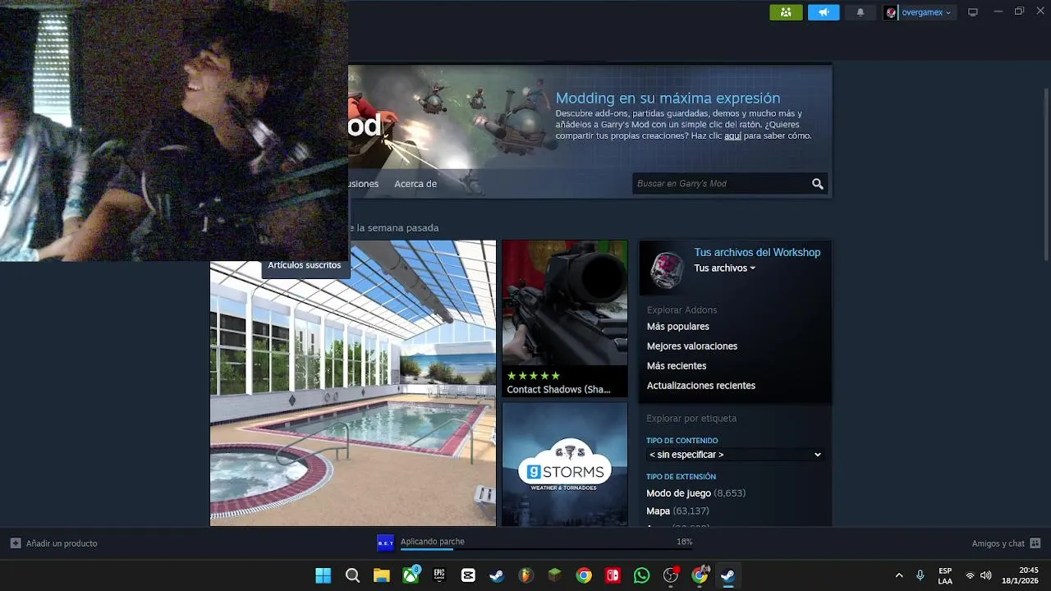Viewport: 1051px width, 591px height.
Task: Open Wi-Fi network settings in the tray
Action: 970,575
